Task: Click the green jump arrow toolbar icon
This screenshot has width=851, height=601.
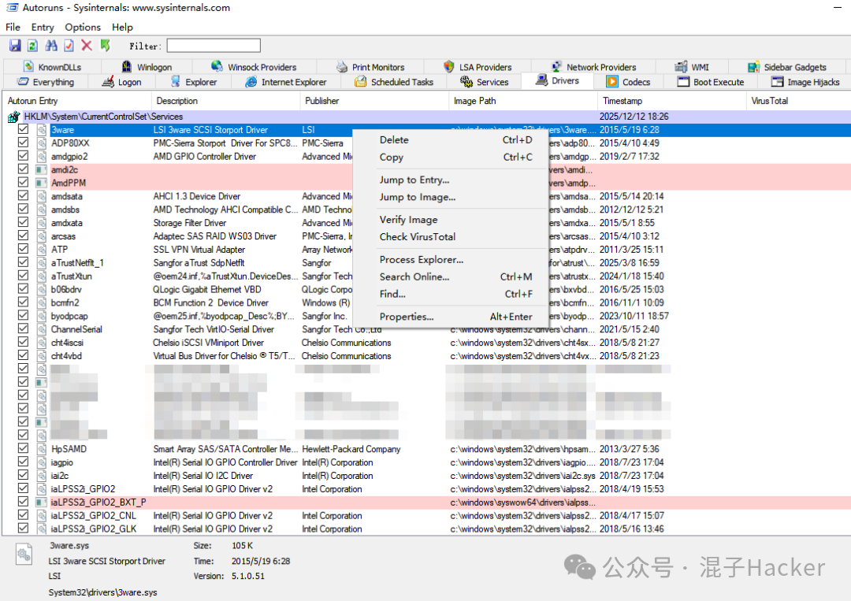Action: [x=105, y=45]
